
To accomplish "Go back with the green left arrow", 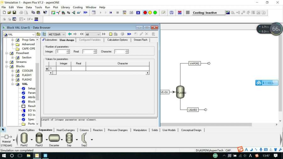I will pyautogui.click(x=70, y=34).
